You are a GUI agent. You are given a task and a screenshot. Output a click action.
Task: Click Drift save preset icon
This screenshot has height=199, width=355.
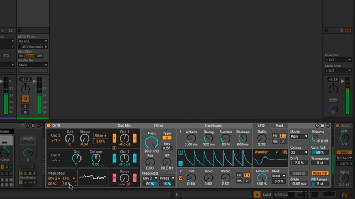tap(323, 125)
